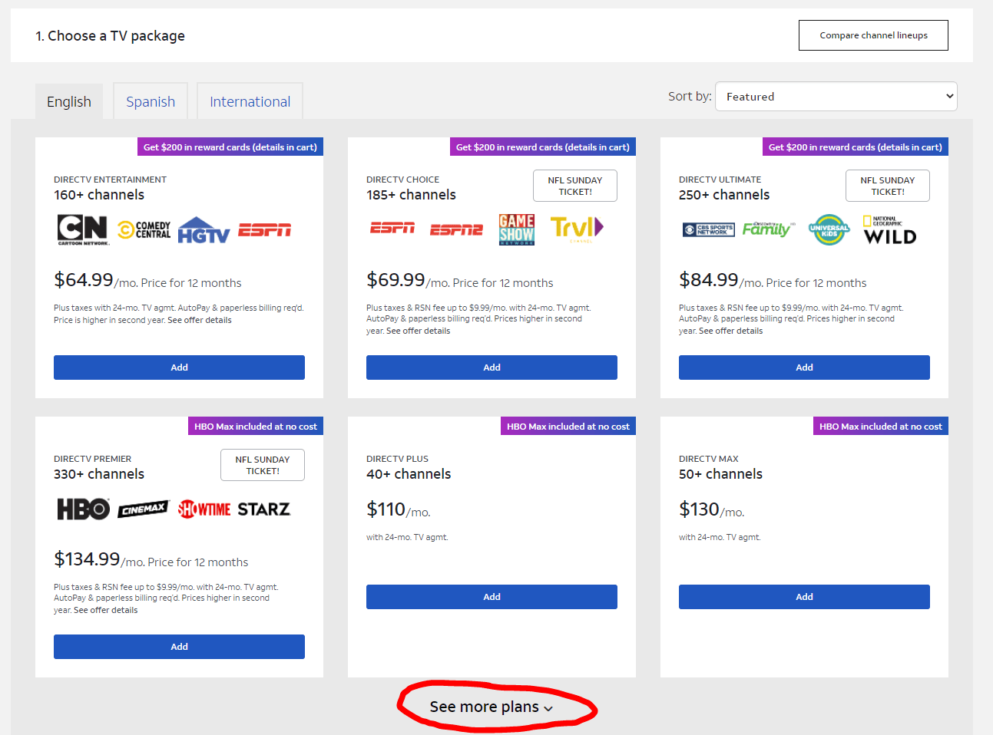The image size is (993, 735).
Task: Add the DIRECTV Max package
Action: (x=804, y=597)
